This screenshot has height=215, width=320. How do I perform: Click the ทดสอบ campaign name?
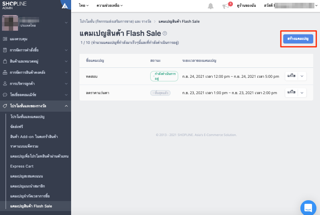click(x=91, y=77)
